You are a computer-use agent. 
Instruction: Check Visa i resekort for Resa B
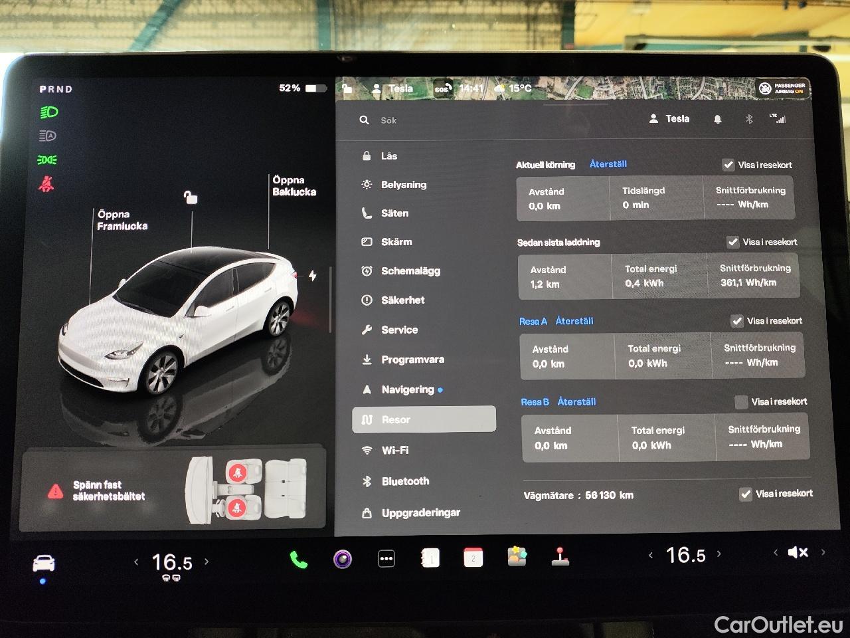click(x=741, y=402)
